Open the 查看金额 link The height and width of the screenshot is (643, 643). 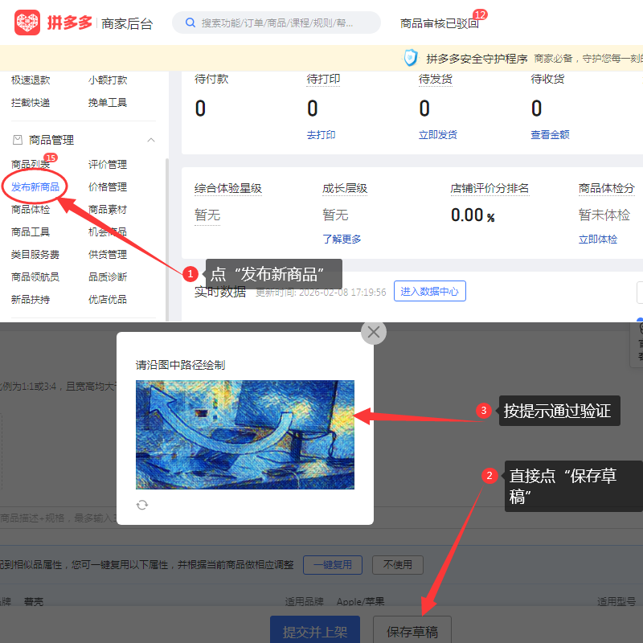pos(550,135)
